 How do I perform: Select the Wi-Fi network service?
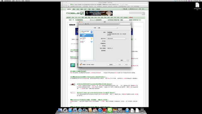click(86, 42)
